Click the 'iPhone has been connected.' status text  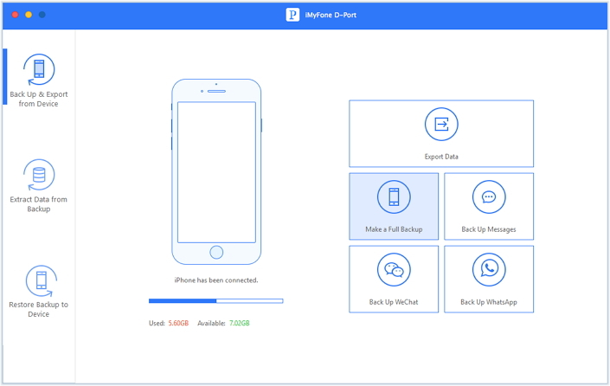pos(216,280)
